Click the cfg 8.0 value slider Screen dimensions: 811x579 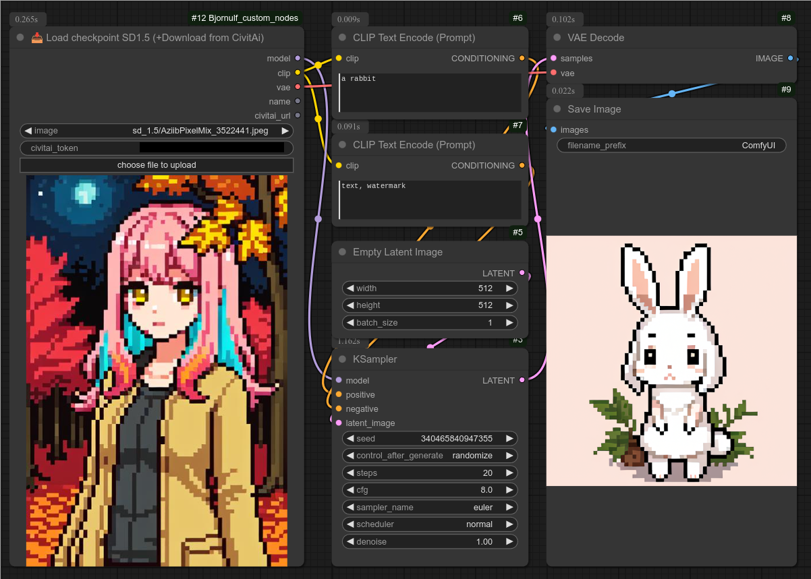tap(430, 490)
